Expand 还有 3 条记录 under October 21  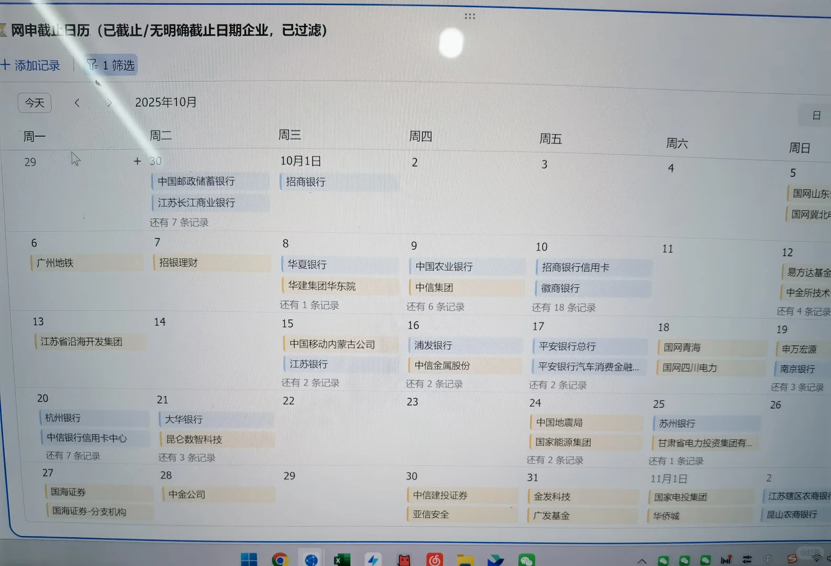187,458
